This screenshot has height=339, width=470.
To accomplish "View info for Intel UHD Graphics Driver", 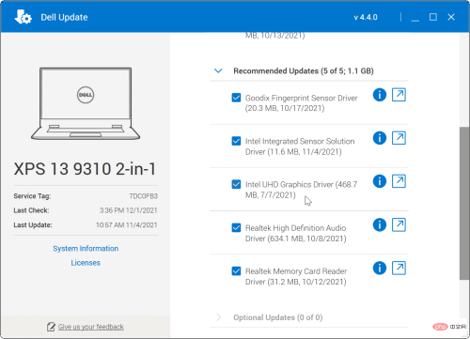I will (x=380, y=181).
